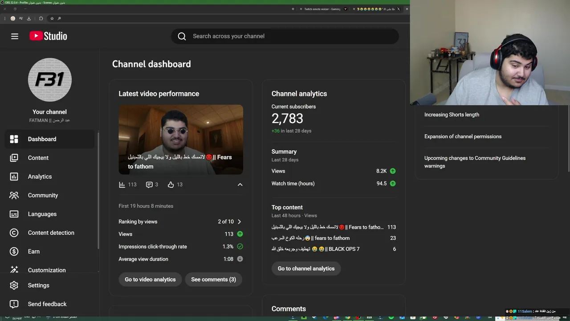Screen dimensions: 570x321
Task: Open the Dashboard sidebar item
Action: 50,139
